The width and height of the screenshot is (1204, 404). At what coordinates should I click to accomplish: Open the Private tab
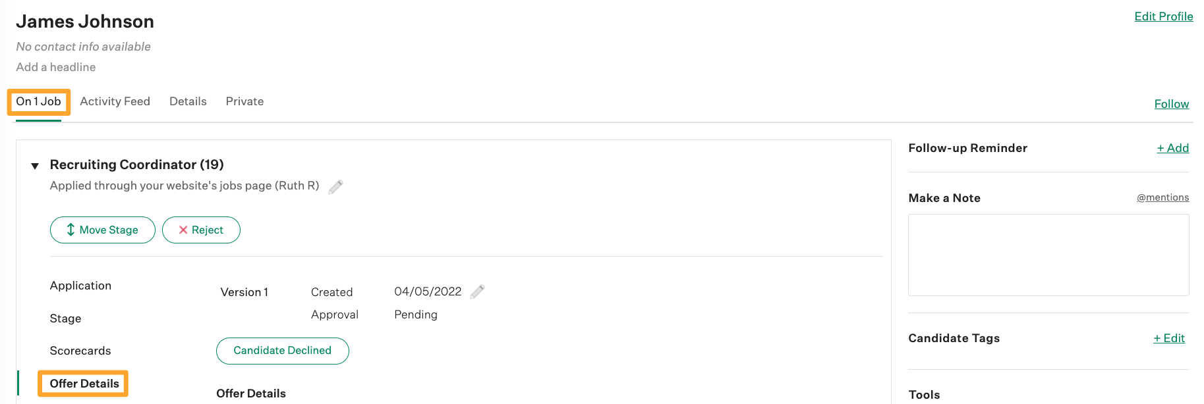244,101
